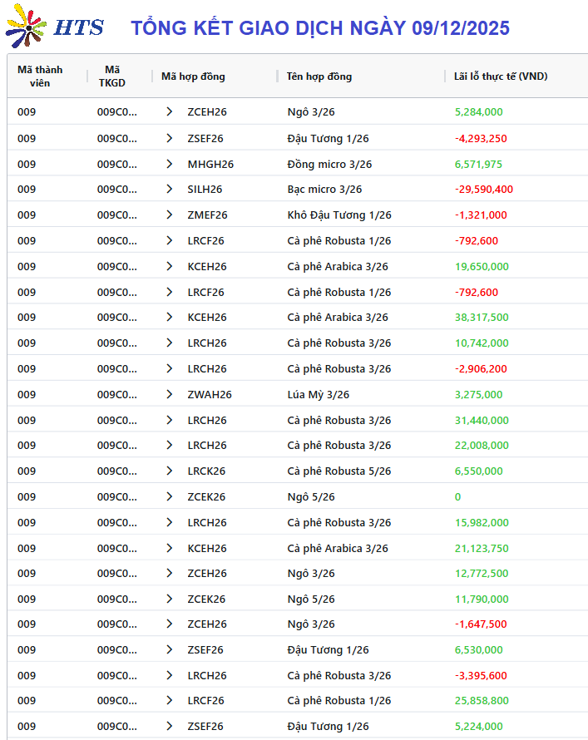The width and height of the screenshot is (588, 740).
Task: Expand the row with loss -4,293,250
Action: point(170,138)
